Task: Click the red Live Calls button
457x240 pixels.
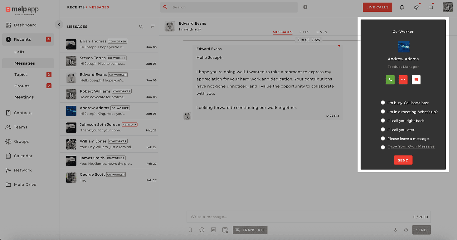Action: pyautogui.click(x=377, y=7)
